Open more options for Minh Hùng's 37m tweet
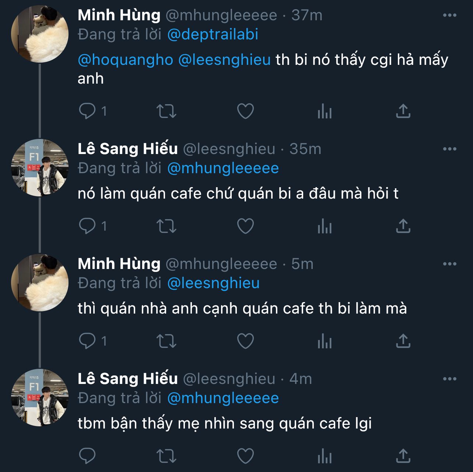Screen dimensions: 473x472 point(449,15)
